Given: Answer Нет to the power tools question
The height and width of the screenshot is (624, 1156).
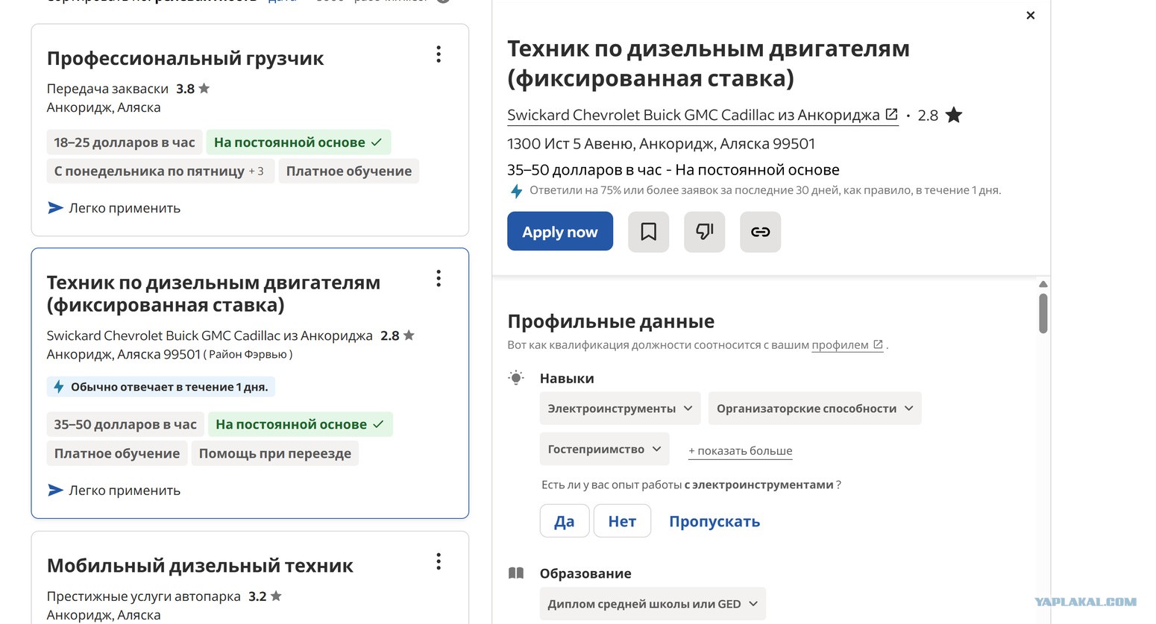Looking at the screenshot, I should (622, 521).
